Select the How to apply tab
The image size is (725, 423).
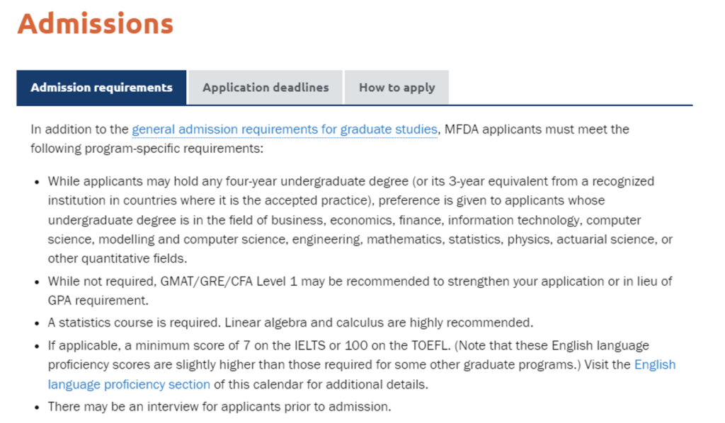tap(396, 88)
